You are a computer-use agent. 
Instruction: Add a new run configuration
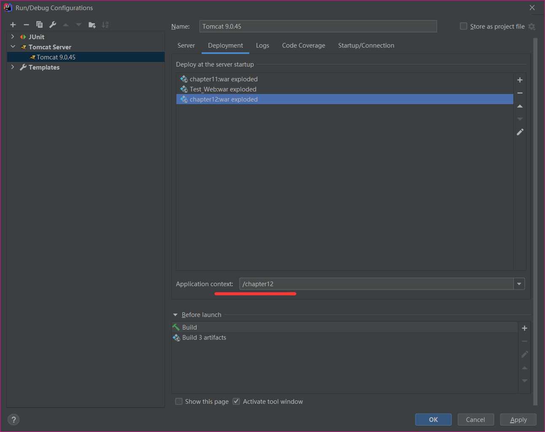13,25
